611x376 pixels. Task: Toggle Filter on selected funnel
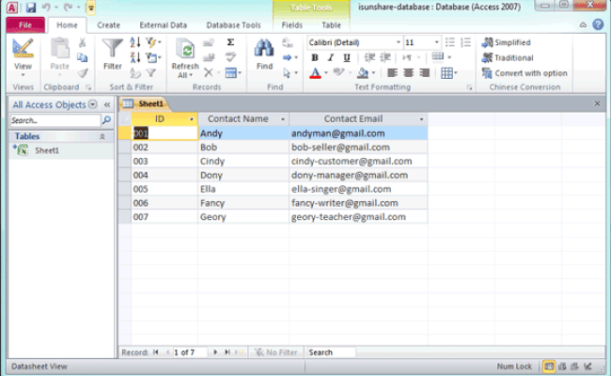pos(150,73)
